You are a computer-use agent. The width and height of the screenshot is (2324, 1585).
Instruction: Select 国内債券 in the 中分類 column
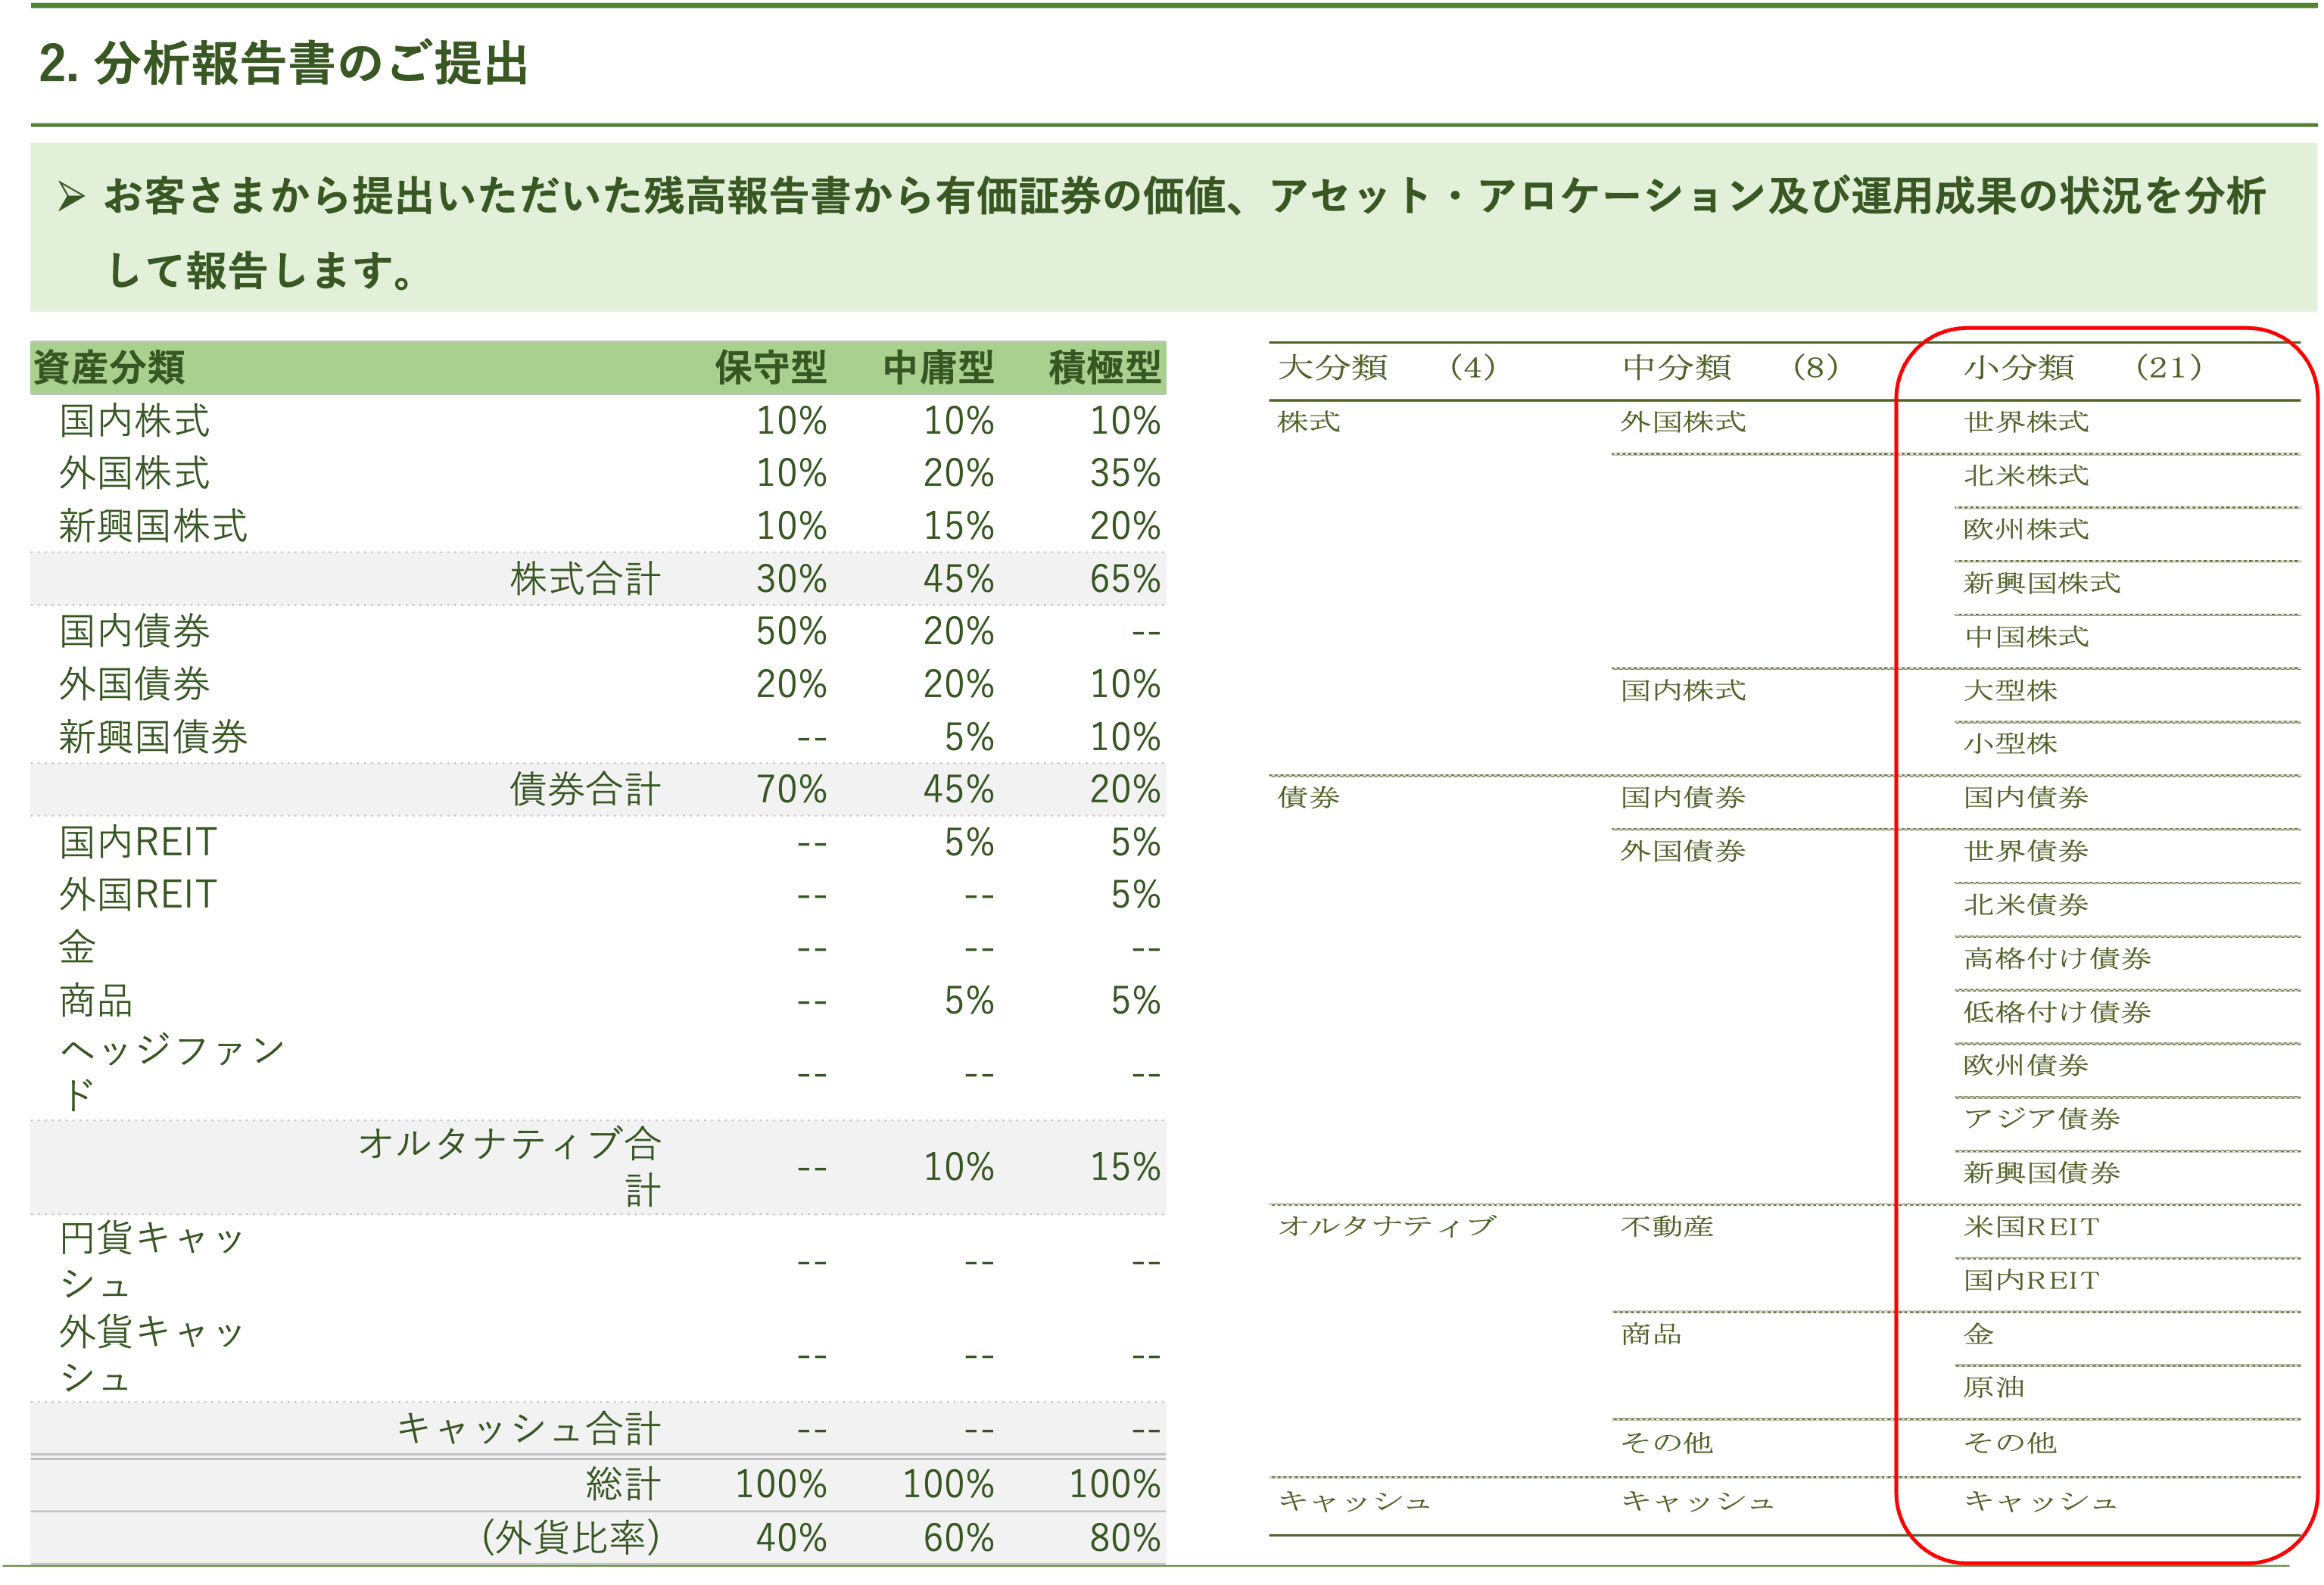[1683, 797]
